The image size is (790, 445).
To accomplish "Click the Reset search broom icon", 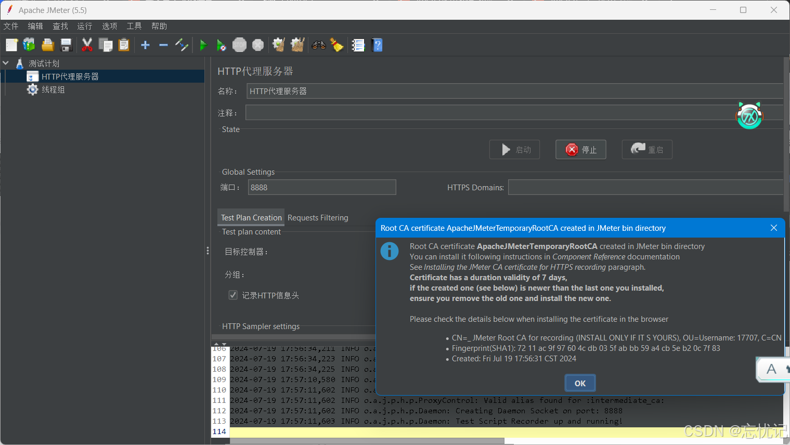I will coord(337,45).
